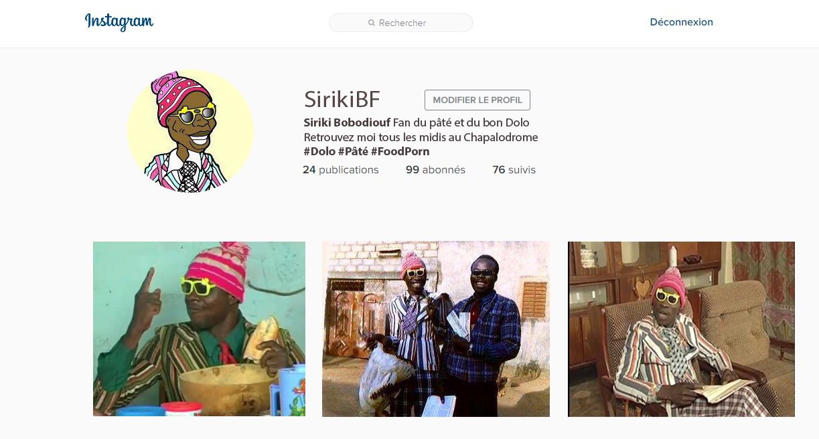Click the magnifying glass search icon
The height and width of the screenshot is (439, 819).
click(x=372, y=23)
